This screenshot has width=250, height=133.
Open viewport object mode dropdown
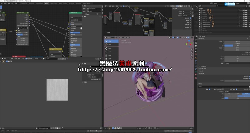[x=110, y=37]
